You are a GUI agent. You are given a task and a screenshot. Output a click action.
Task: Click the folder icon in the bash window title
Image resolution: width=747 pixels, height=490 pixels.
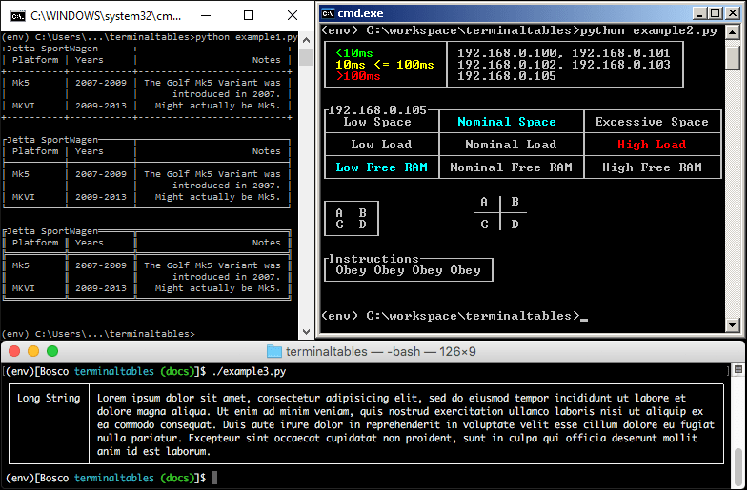274,352
